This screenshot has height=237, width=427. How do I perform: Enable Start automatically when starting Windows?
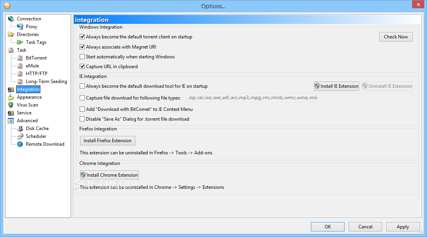(82, 56)
